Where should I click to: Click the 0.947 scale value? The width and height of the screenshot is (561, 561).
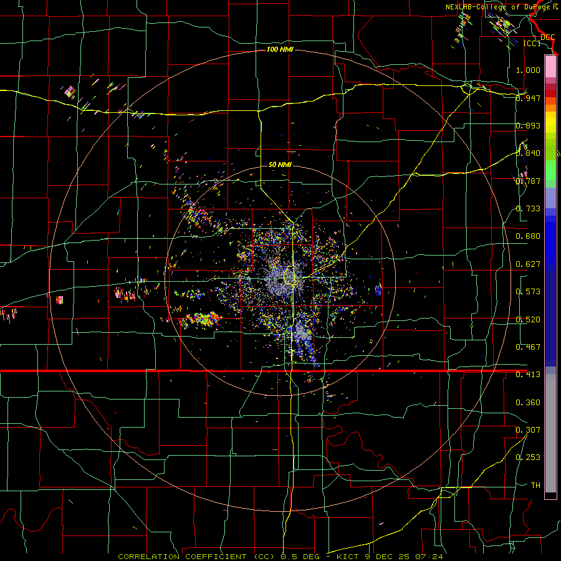(x=528, y=98)
